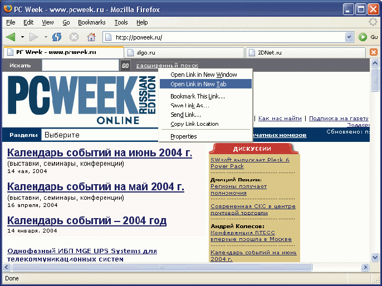Go to the Home page icon
The width and height of the screenshot is (382, 286).
(91, 37)
